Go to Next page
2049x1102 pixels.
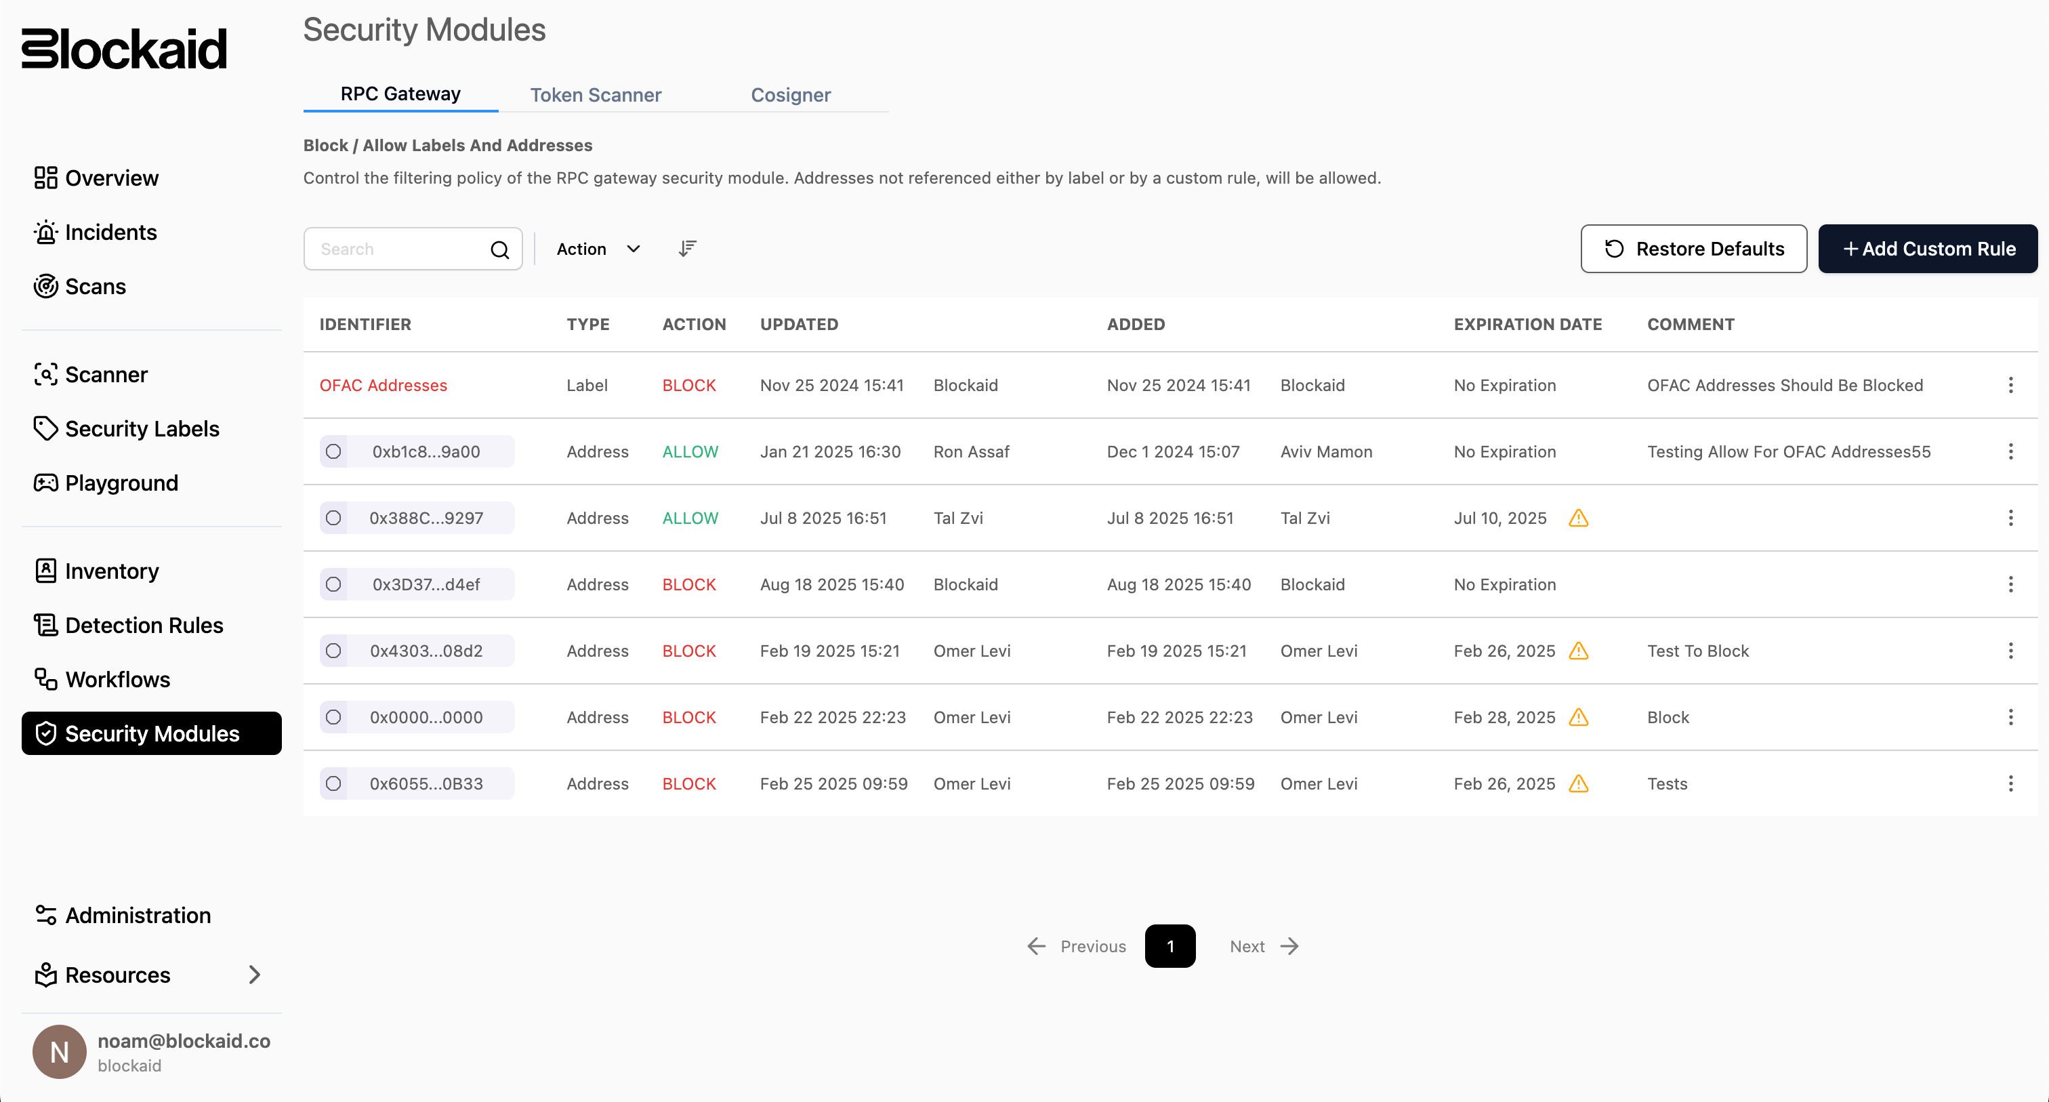point(1264,945)
